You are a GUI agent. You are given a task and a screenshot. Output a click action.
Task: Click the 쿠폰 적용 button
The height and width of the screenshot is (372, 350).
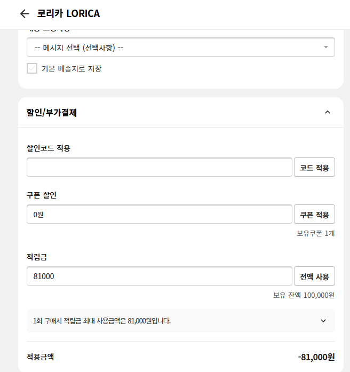pyautogui.click(x=314, y=214)
